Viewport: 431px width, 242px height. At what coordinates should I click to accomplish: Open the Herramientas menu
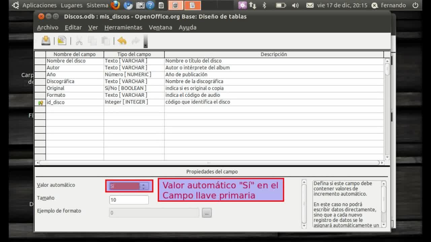point(123,28)
